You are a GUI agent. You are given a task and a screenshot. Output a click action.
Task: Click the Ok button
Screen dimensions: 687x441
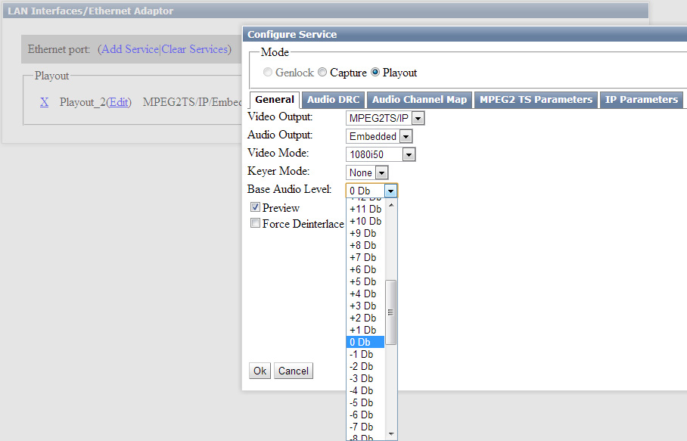[260, 371]
